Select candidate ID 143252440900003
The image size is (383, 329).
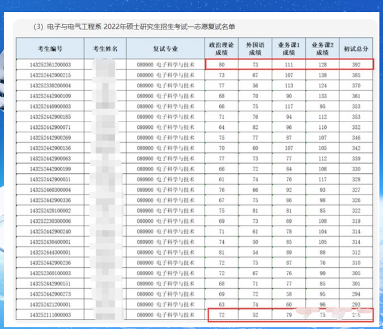click(50, 107)
